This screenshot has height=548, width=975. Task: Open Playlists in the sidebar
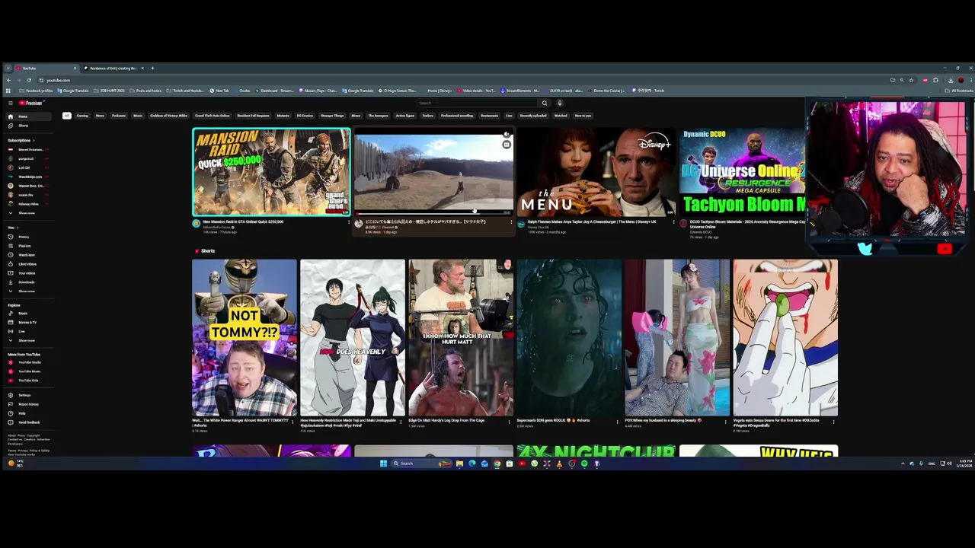(27, 246)
